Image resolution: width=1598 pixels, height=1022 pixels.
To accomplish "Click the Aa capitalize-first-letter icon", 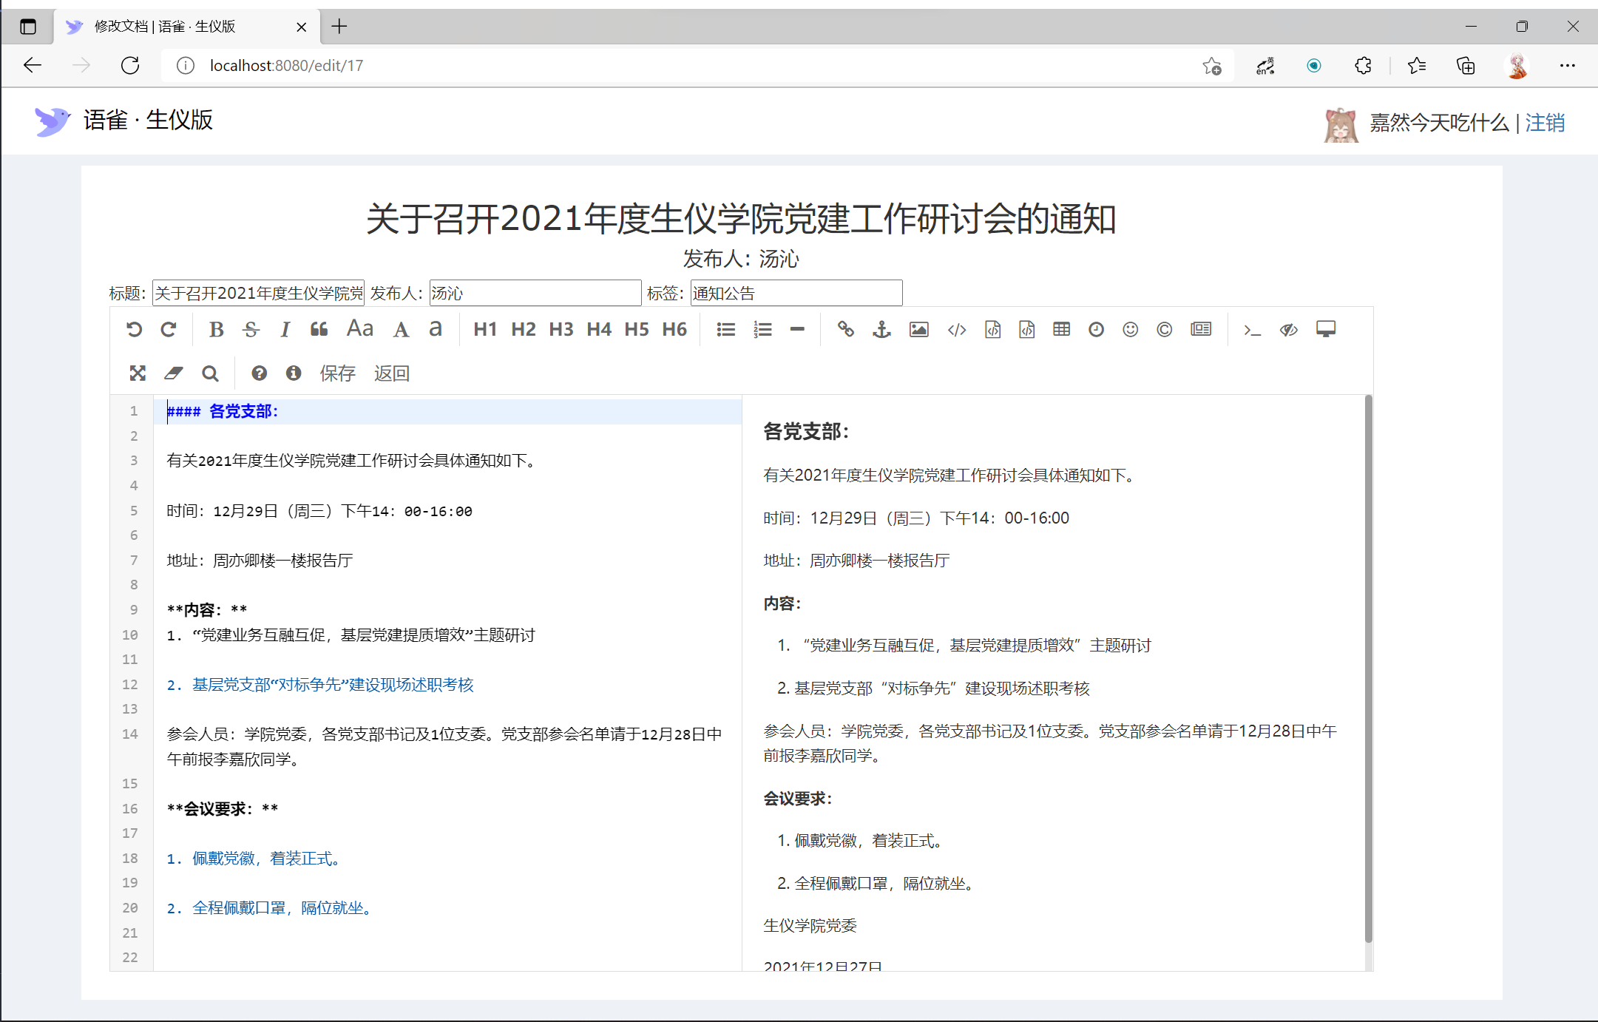I will click(x=360, y=329).
